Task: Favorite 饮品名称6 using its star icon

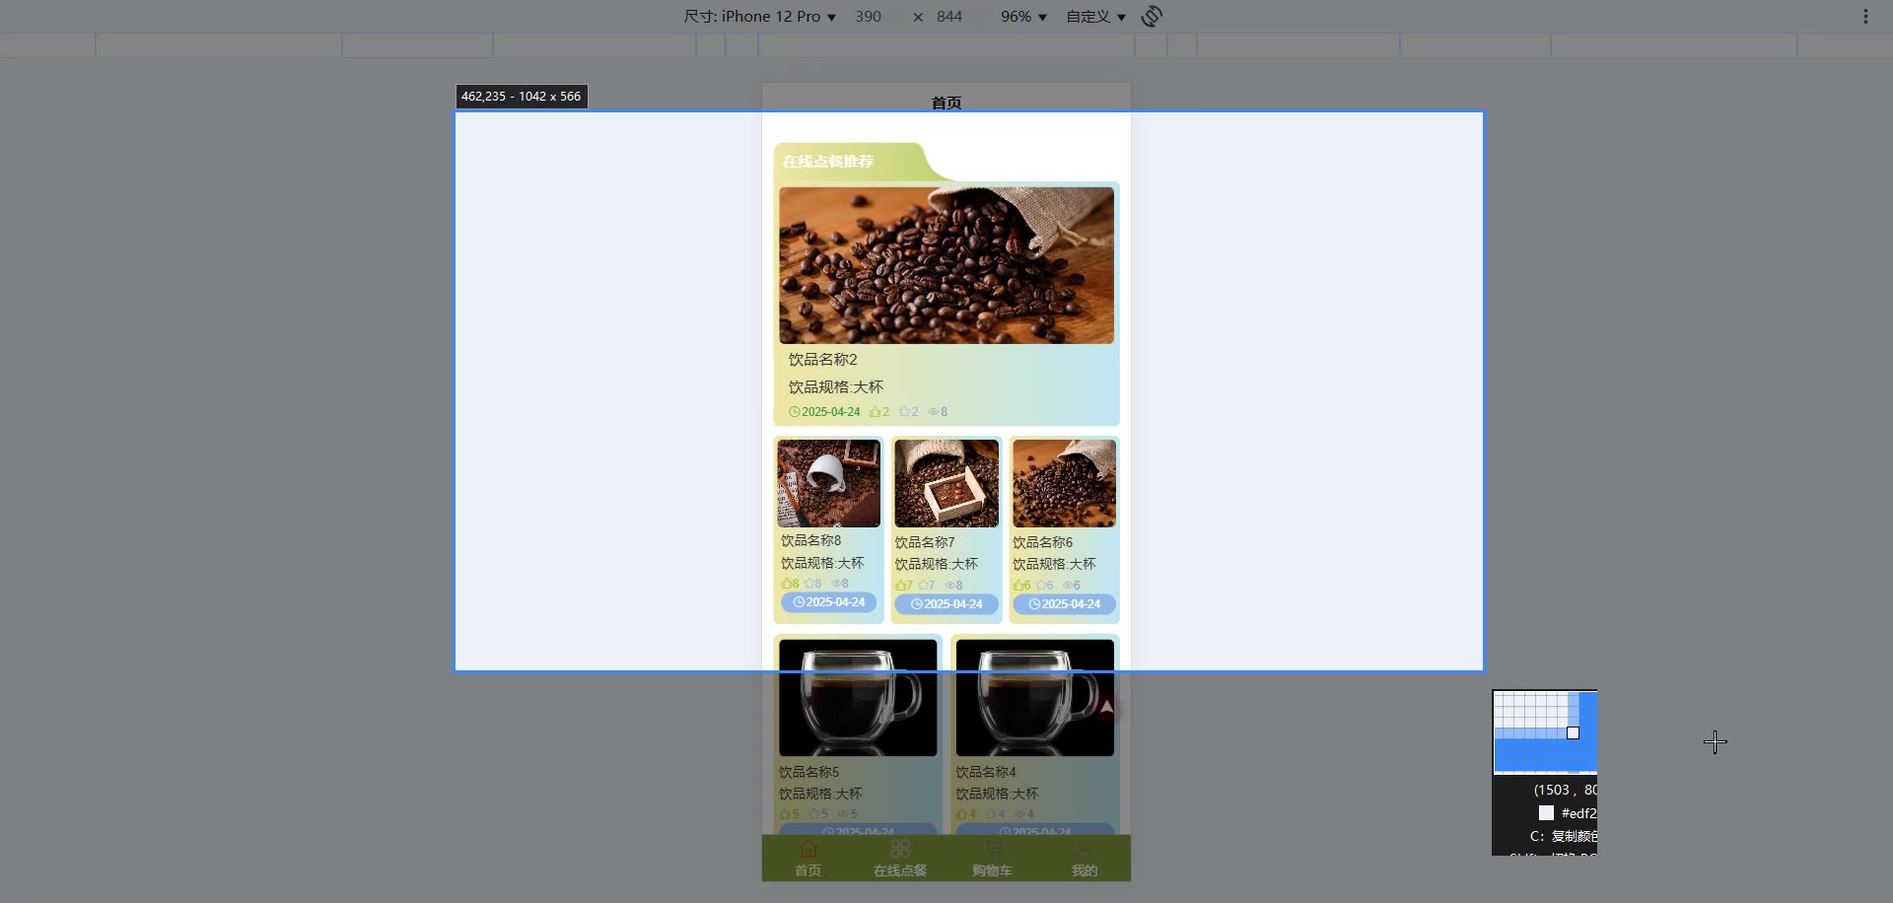Action: click(x=1041, y=586)
